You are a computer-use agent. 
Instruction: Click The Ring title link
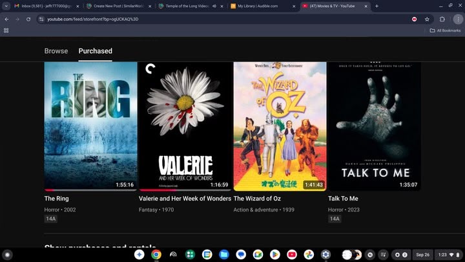(x=56, y=199)
